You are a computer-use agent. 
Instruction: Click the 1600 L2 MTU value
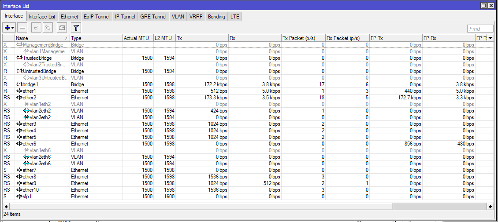click(169, 197)
